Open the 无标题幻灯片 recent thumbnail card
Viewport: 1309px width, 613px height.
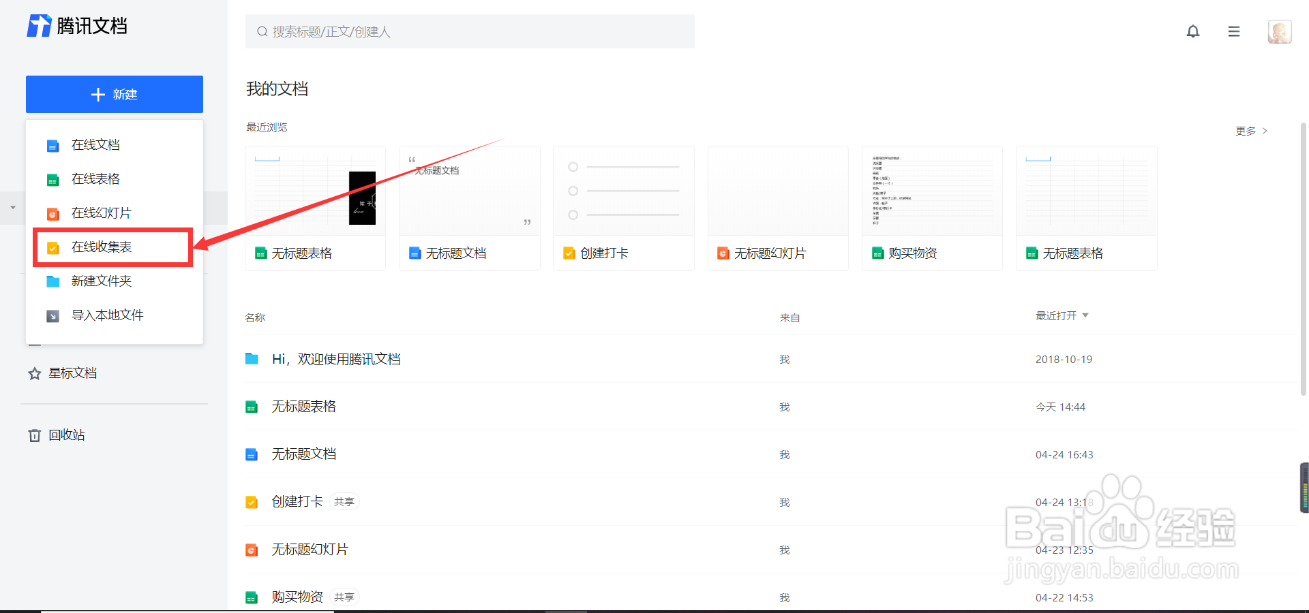pyautogui.click(x=778, y=208)
